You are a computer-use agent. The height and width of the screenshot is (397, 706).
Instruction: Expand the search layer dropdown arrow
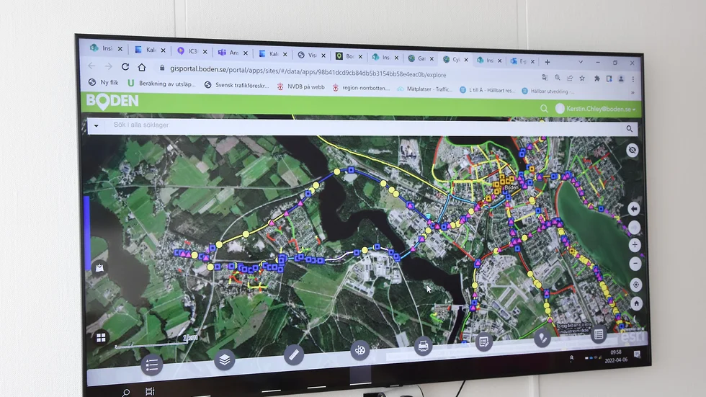96,125
